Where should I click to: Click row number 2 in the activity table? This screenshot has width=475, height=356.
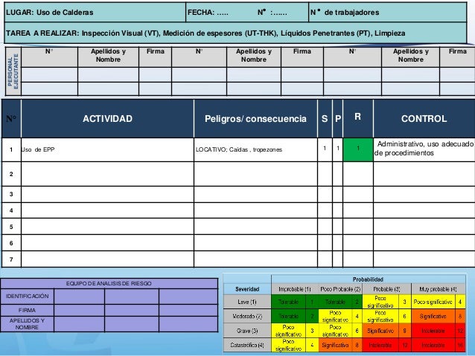11,174
